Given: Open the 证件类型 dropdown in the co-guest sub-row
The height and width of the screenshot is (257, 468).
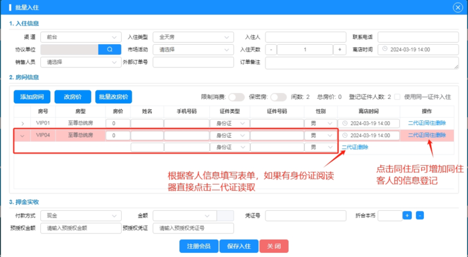Looking at the screenshot, I should (230, 147).
